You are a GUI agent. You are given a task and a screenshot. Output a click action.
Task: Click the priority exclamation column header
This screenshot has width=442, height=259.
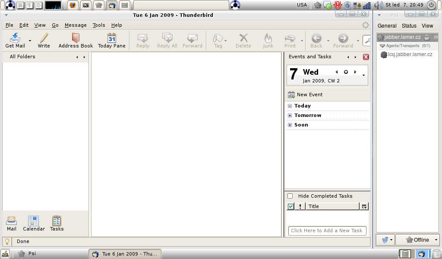(x=300, y=206)
